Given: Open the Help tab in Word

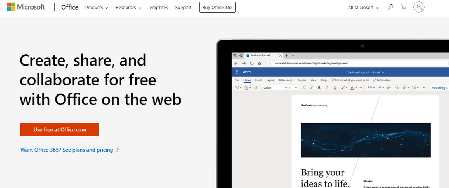Looking at the screenshot, I should pos(324,80).
